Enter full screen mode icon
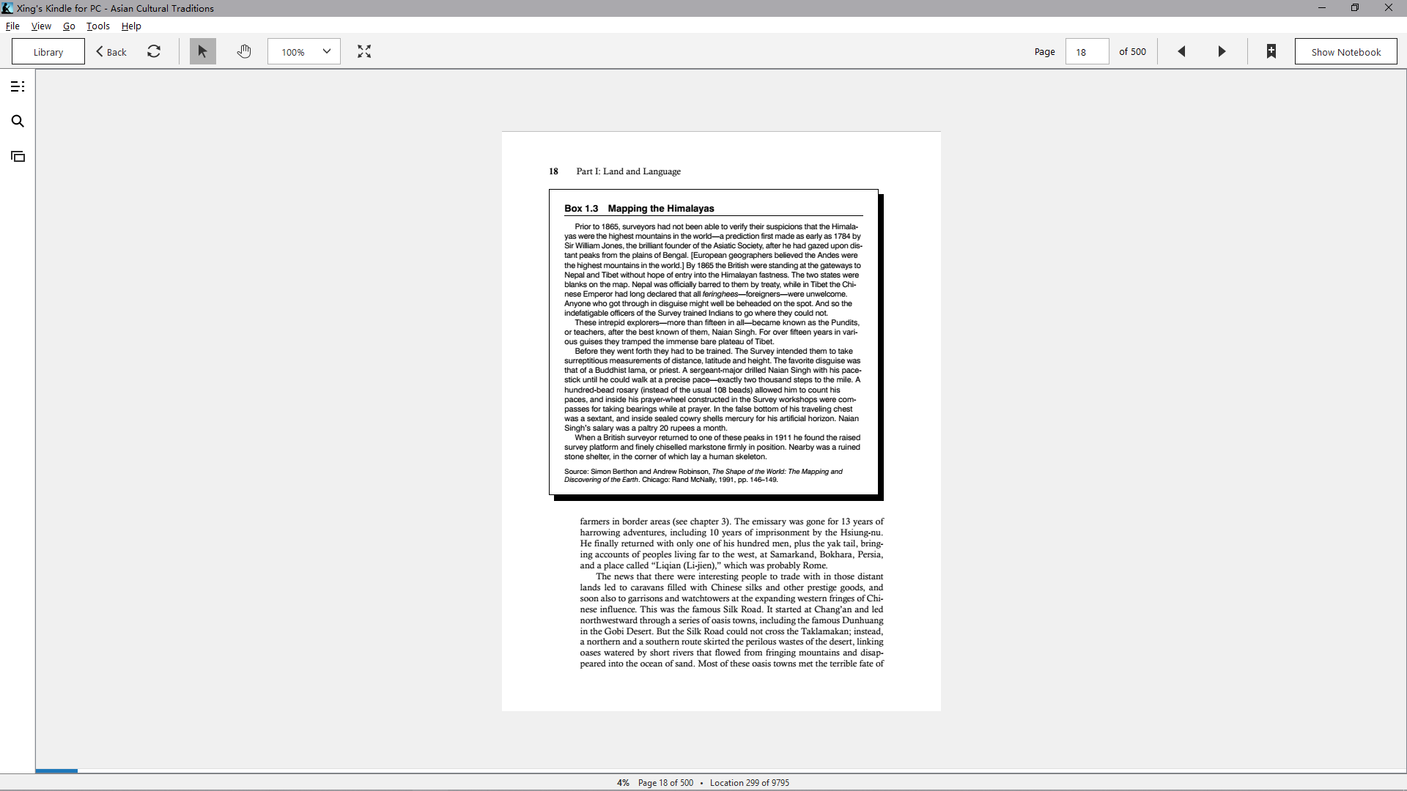Viewport: 1407px width, 791px height. 364,51
